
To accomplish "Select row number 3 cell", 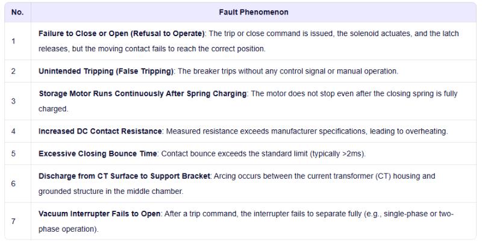I will [13, 101].
